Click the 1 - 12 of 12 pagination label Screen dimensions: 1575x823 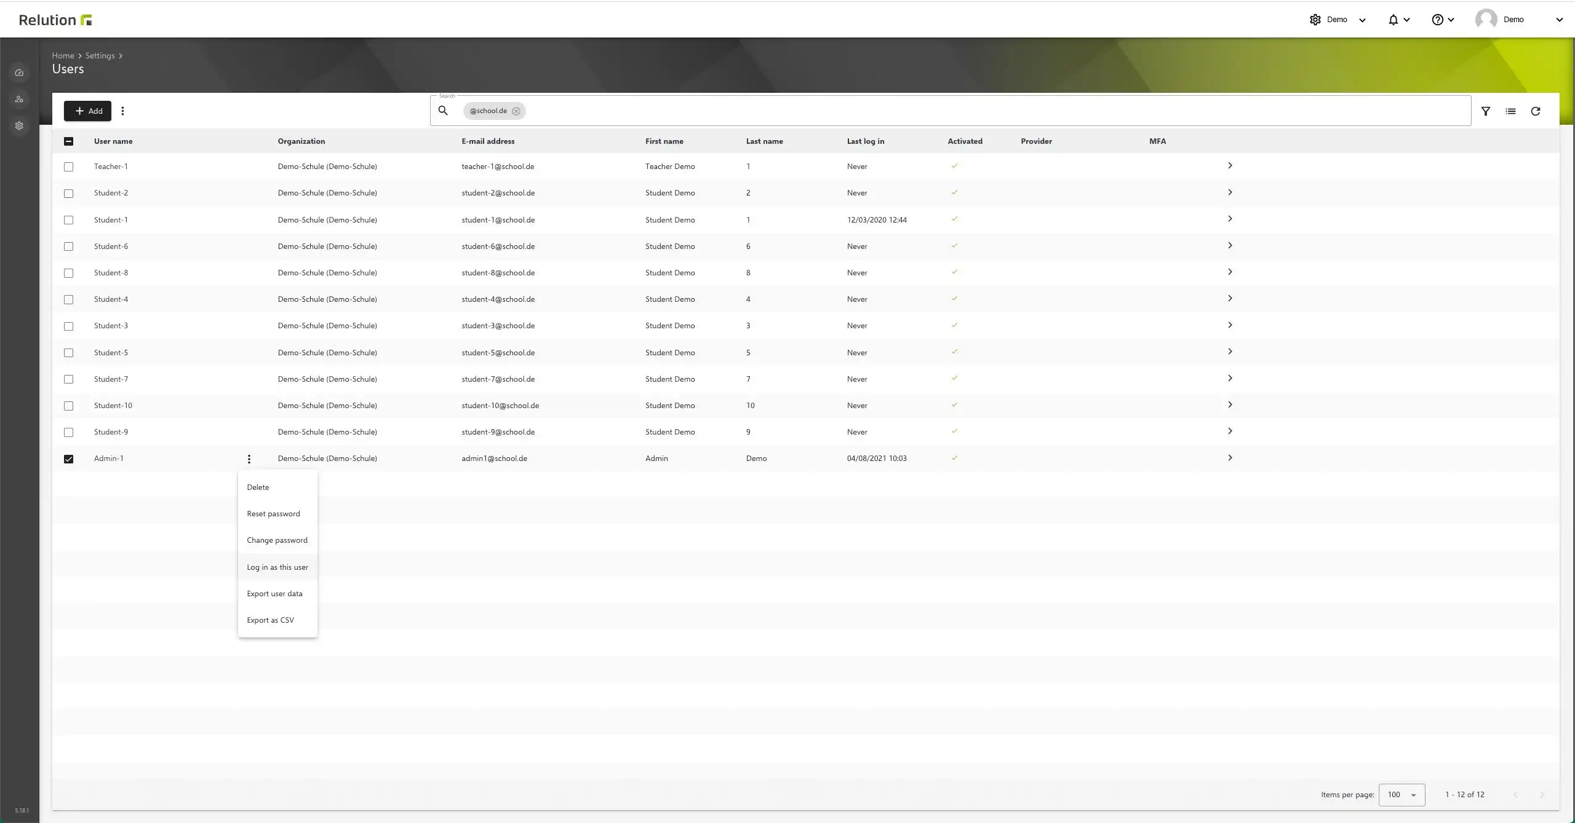(x=1464, y=795)
